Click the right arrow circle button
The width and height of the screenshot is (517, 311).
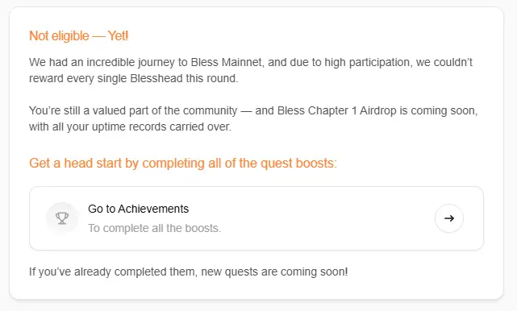coord(448,218)
